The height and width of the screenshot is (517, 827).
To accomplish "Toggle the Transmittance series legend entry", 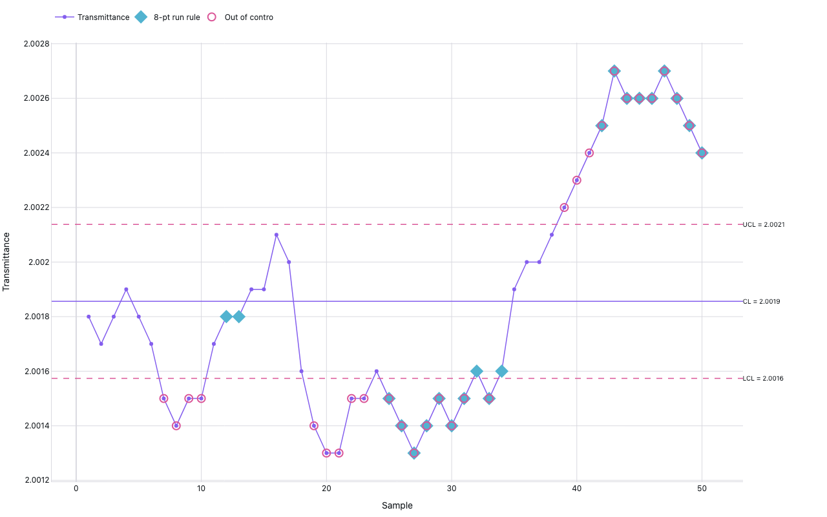I will click(x=92, y=17).
